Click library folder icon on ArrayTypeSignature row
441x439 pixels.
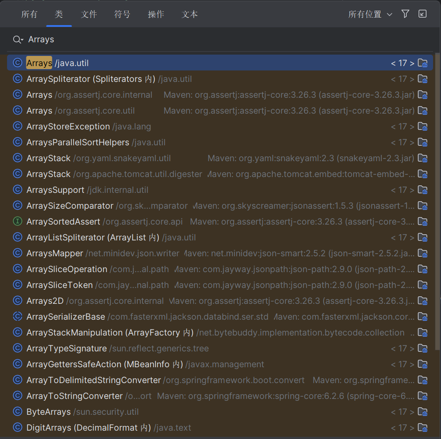pyautogui.click(x=423, y=348)
